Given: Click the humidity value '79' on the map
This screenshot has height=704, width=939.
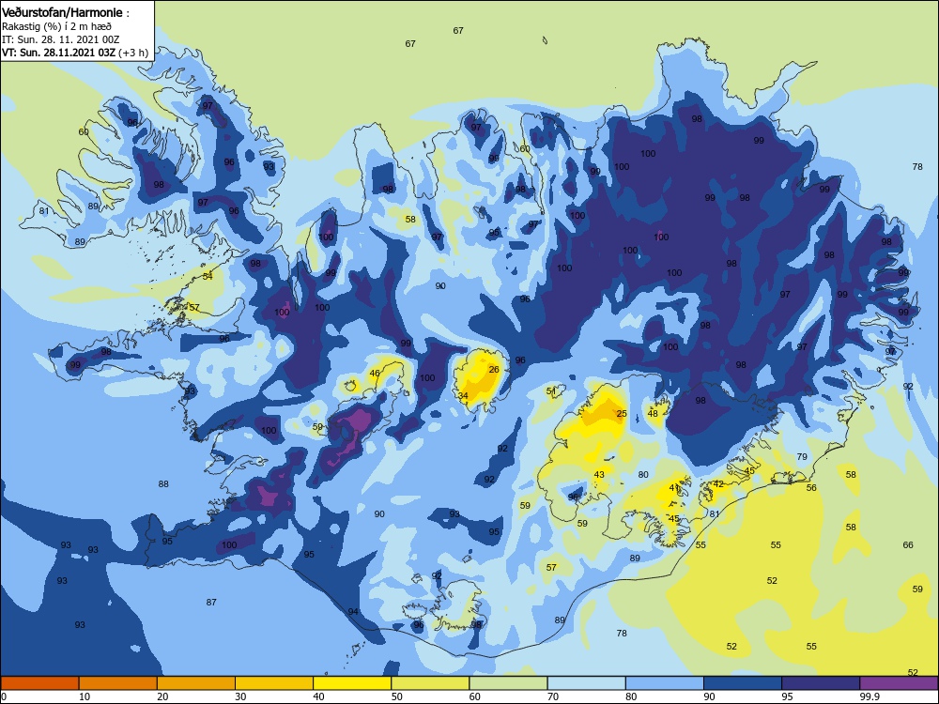Looking at the screenshot, I should pyautogui.click(x=802, y=457).
